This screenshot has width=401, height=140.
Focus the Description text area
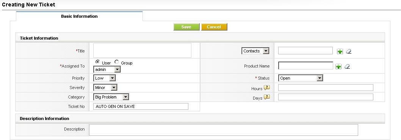[x=224, y=130]
